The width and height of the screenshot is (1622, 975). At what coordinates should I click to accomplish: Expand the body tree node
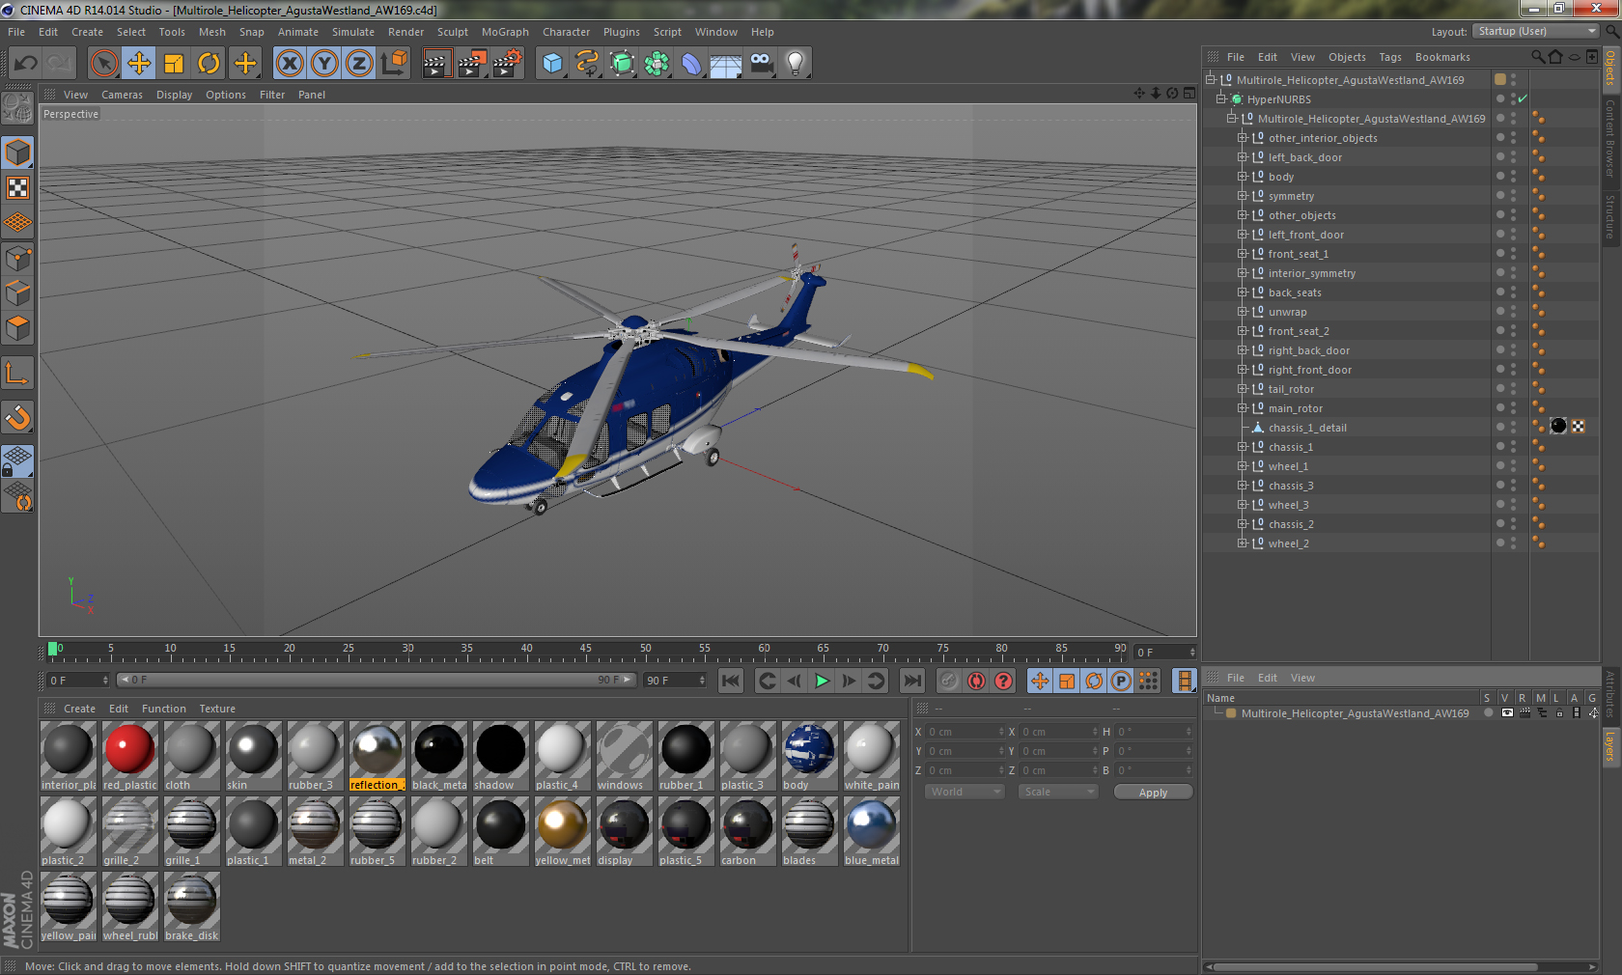click(1243, 177)
